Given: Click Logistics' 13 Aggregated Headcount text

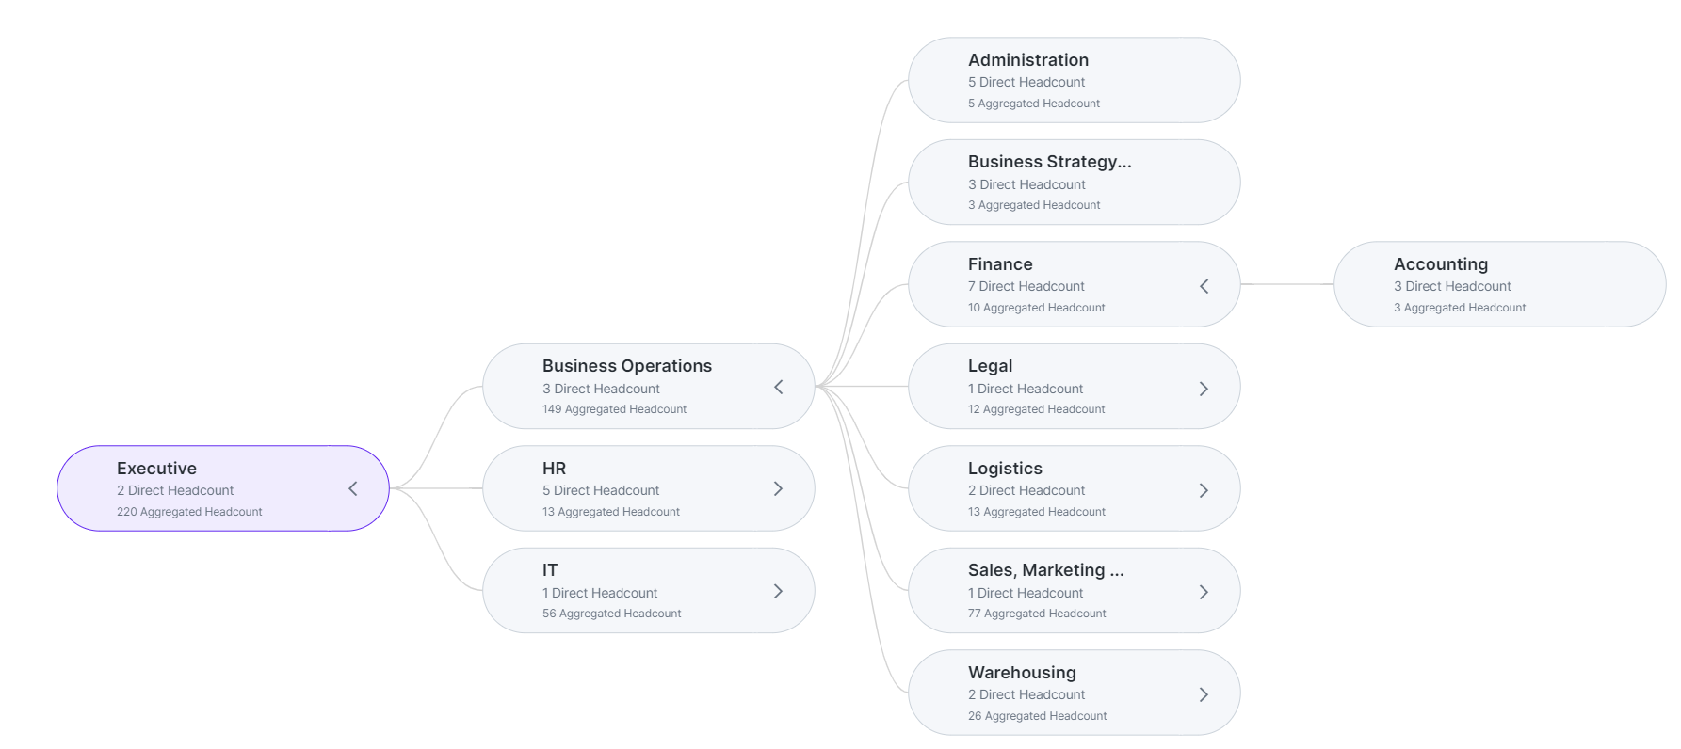Looking at the screenshot, I should coord(1037,512).
